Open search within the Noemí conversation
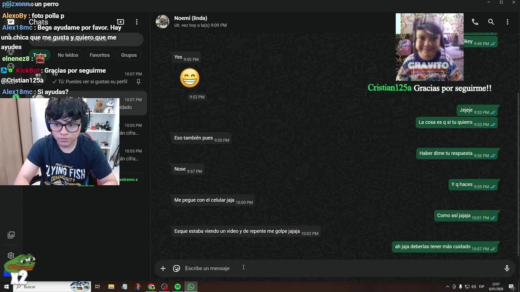This screenshot has height=292, width=520. (491, 22)
